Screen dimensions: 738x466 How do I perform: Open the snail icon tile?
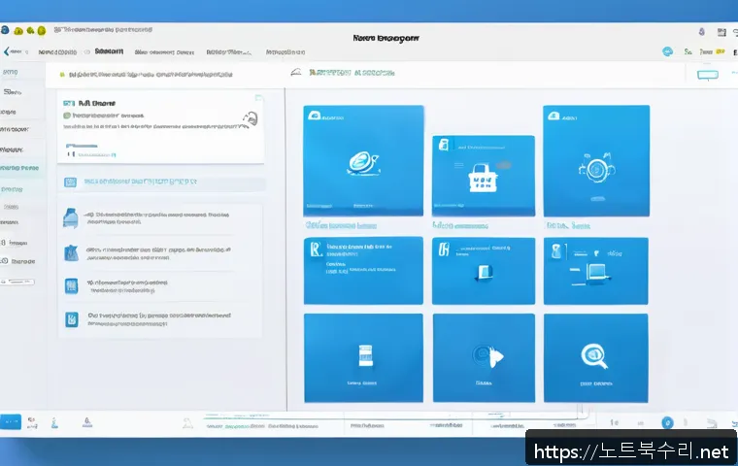click(363, 159)
